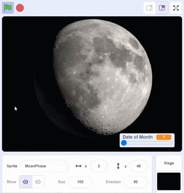Select the black Stage backdrop thumbnail
This screenshot has height=193, width=184.
(x=169, y=181)
